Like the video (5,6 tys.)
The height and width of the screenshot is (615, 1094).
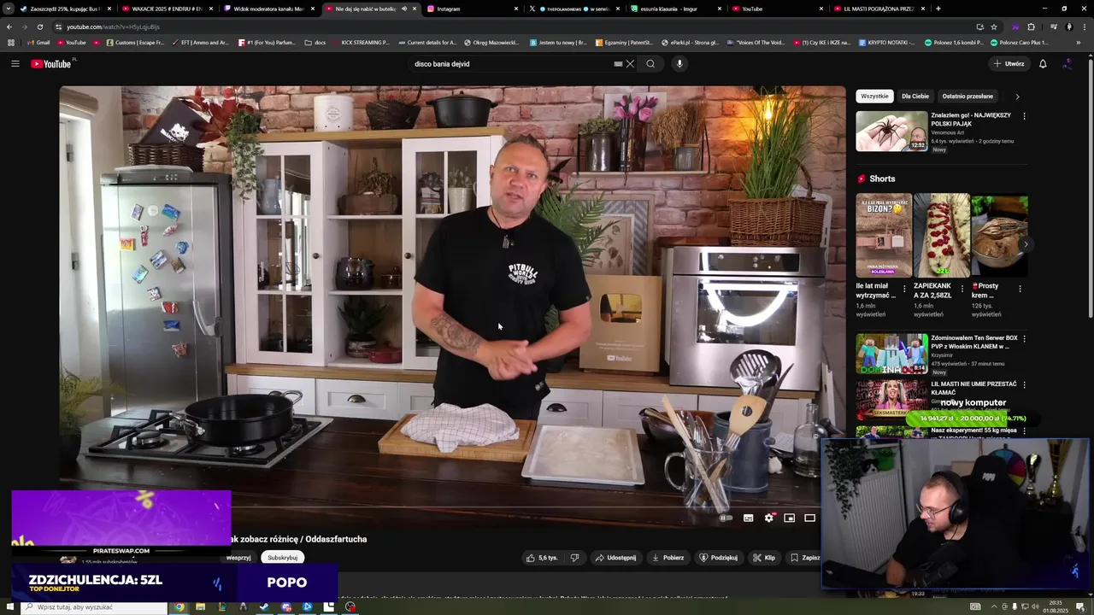pyautogui.click(x=542, y=558)
